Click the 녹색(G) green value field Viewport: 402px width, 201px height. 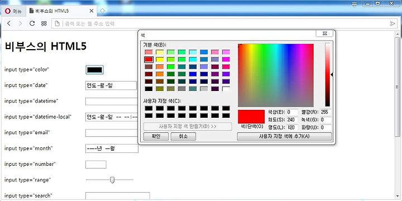tap(326, 119)
